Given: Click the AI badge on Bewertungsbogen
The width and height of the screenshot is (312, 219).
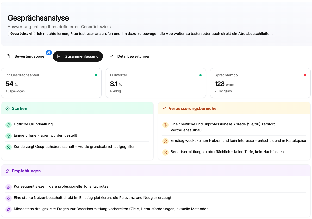Looking at the screenshot, I should pyautogui.click(x=49, y=52).
